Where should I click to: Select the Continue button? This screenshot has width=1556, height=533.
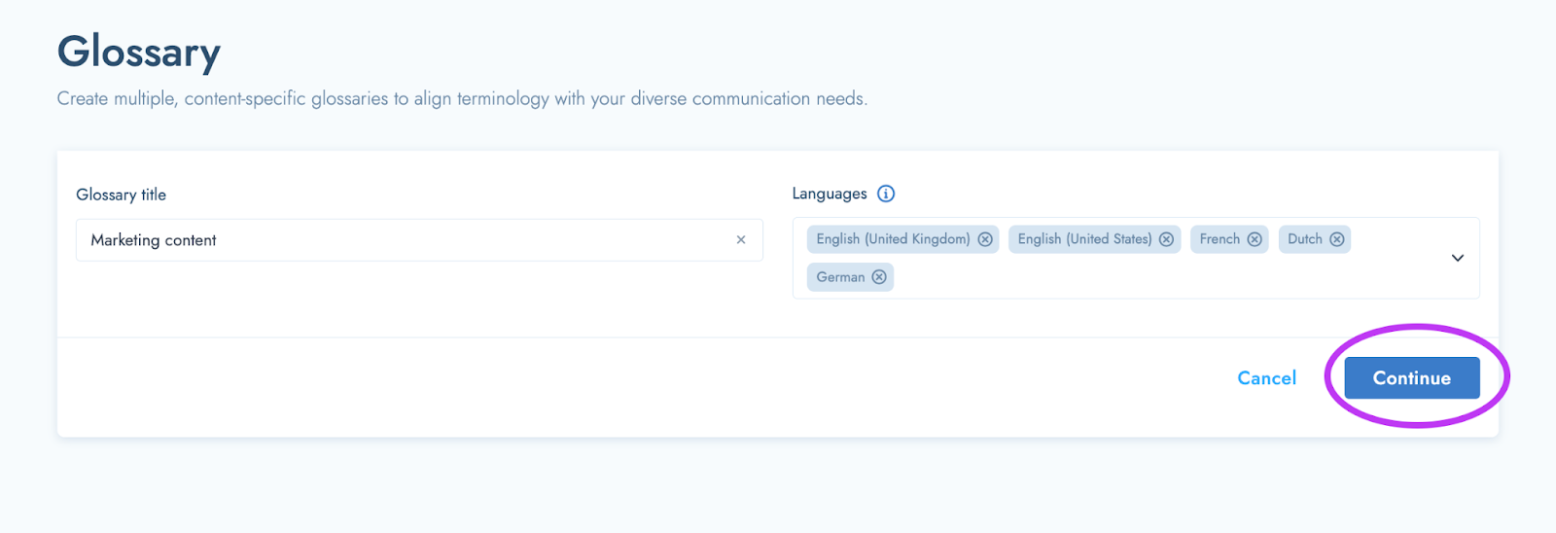pyautogui.click(x=1412, y=378)
